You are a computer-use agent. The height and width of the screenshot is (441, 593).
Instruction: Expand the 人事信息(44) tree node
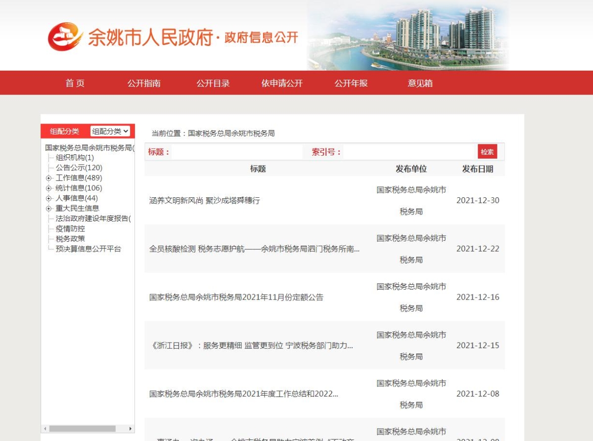[48, 198]
